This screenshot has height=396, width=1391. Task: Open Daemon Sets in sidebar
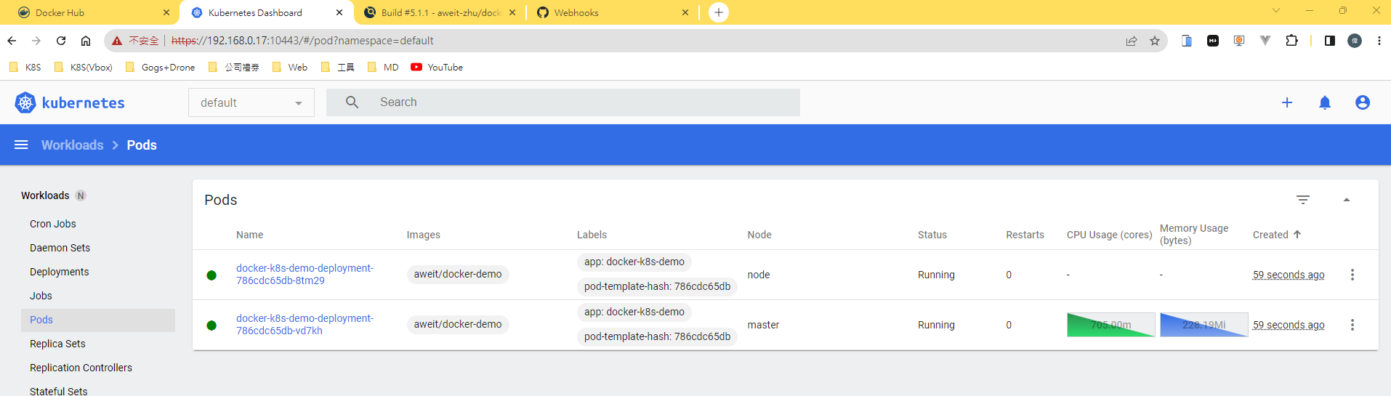60,248
